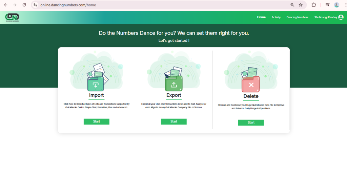Open the Activity menu item
Image resolution: width=347 pixels, height=170 pixels.
(x=276, y=17)
